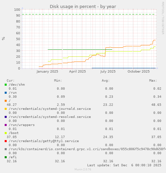This screenshot has height=173, width=166.
Task: Click the /boot minimum value 12.17
Action: pyautogui.click(x=60, y=137)
